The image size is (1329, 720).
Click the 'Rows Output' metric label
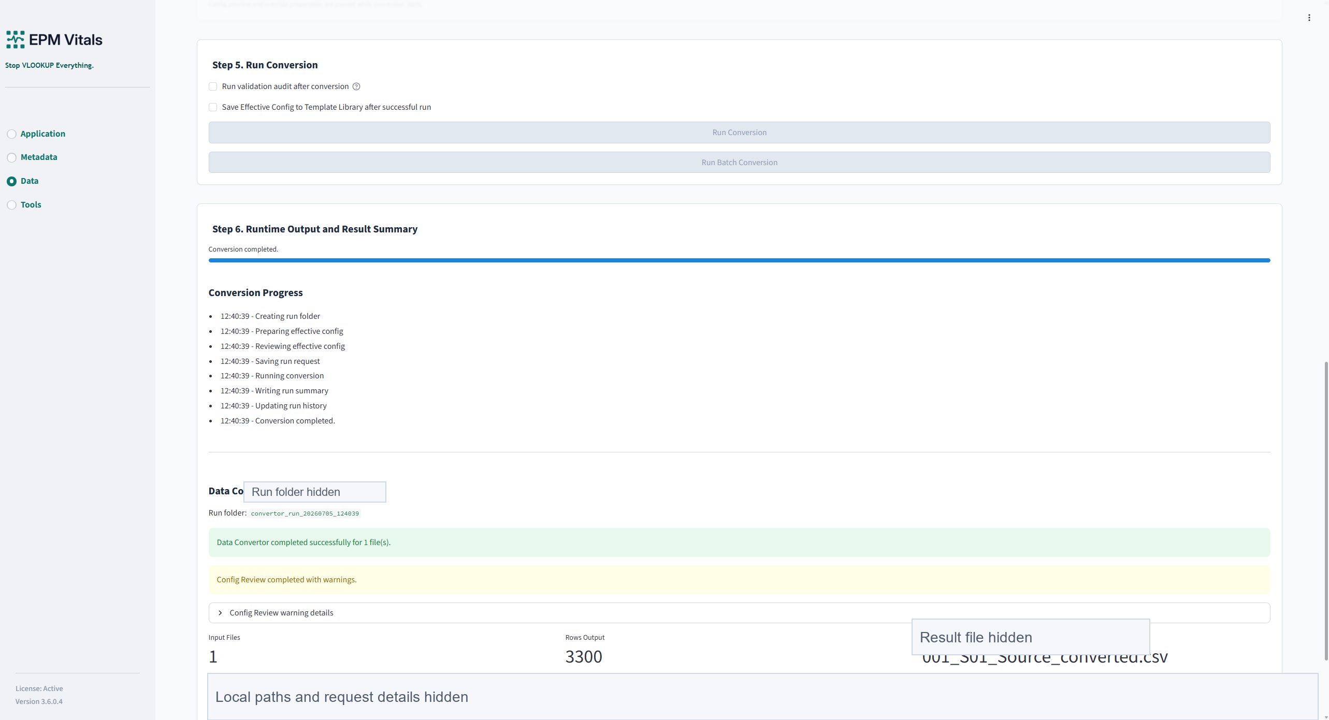[585, 638]
